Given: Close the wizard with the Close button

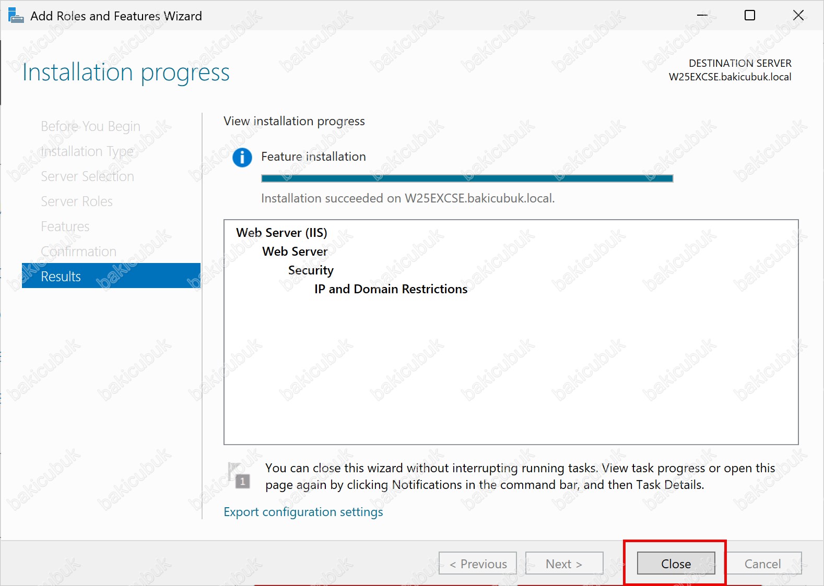Looking at the screenshot, I should point(676,564).
